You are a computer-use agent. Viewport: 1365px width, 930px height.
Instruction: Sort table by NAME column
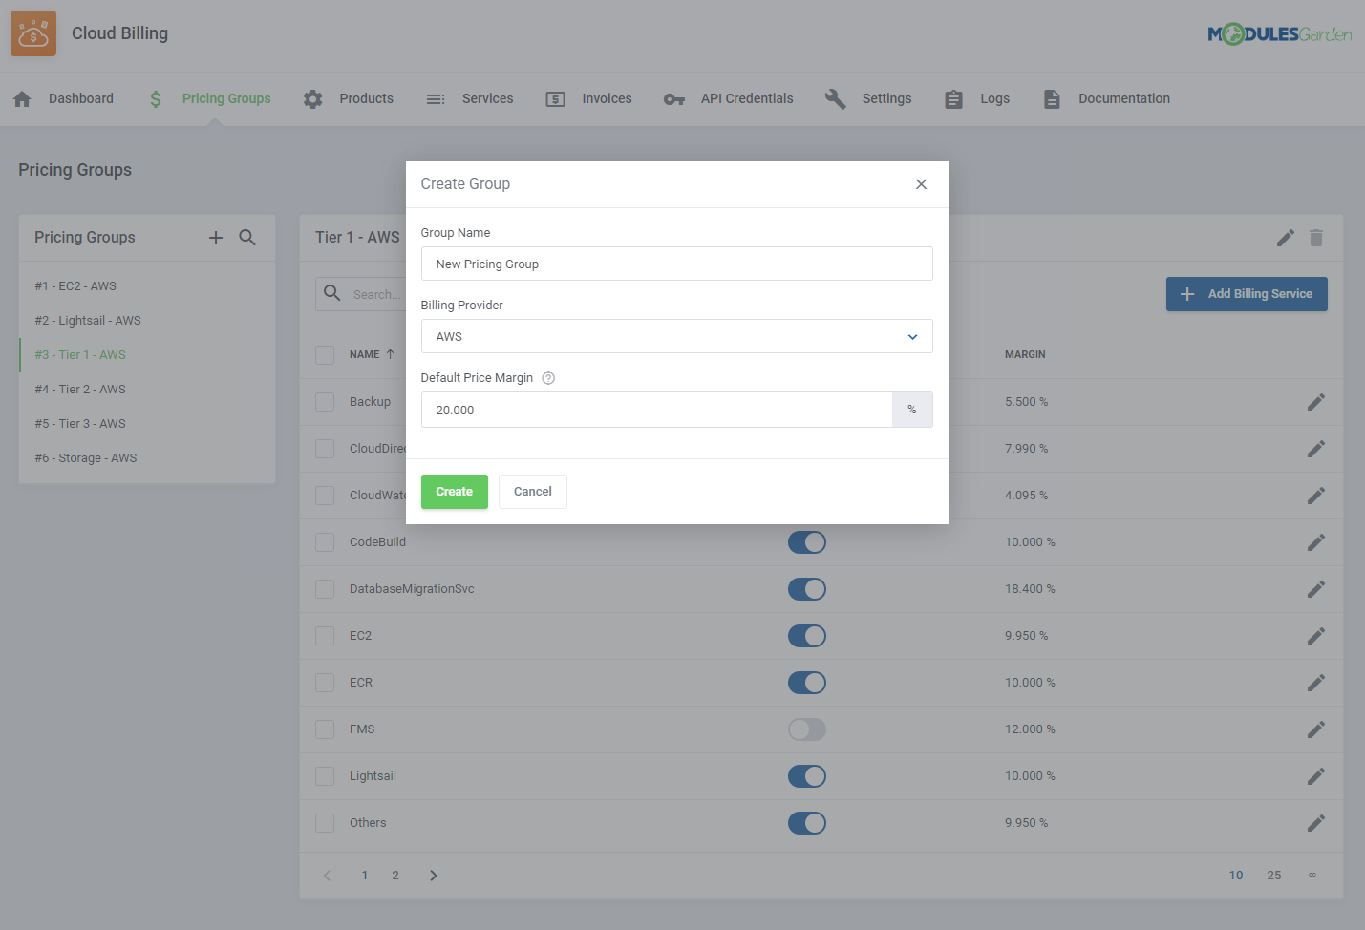[372, 354]
